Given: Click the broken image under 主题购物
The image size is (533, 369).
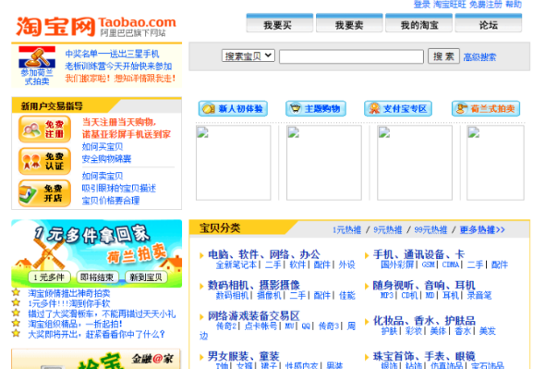Looking at the screenshot, I should coord(324,163).
